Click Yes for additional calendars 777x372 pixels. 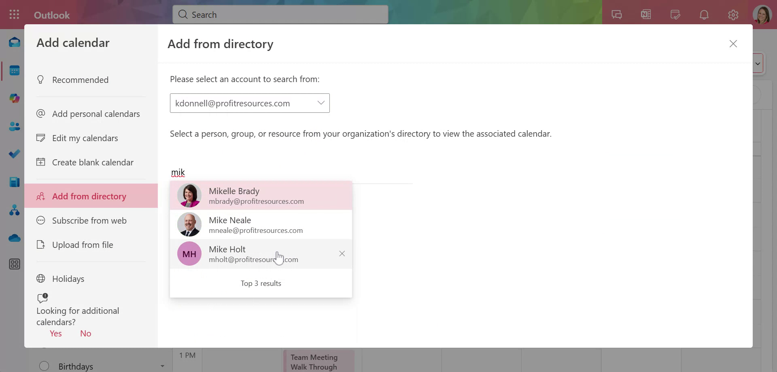coord(55,333)
